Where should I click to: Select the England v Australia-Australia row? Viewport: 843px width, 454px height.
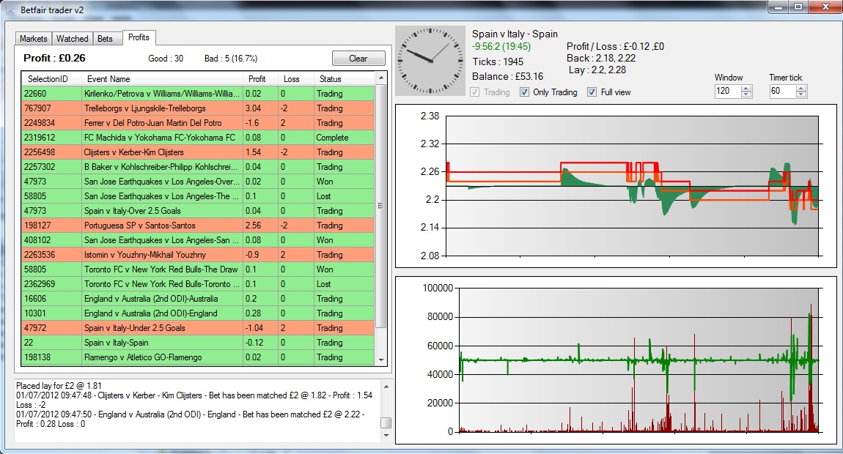(x=198, y=299)
